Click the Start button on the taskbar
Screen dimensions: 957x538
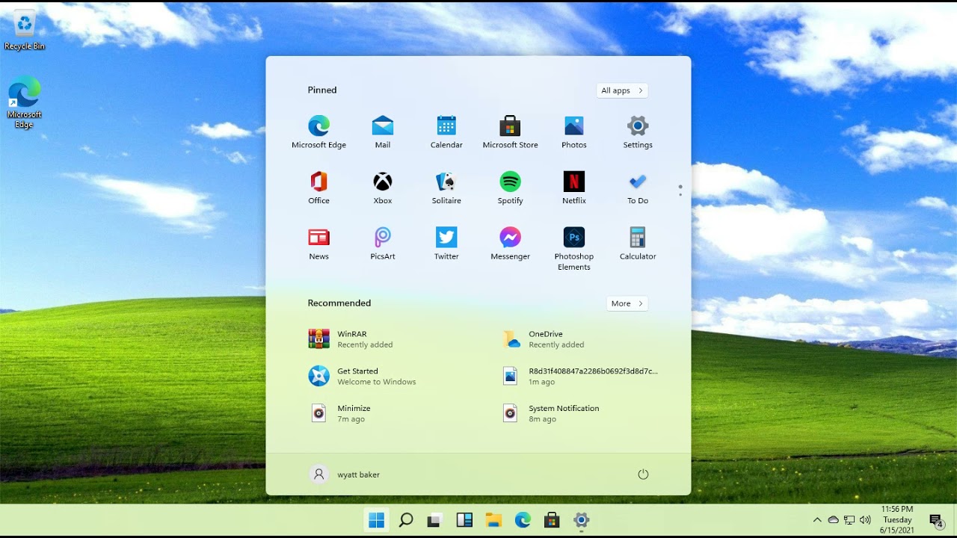click(x=377, y=520)
